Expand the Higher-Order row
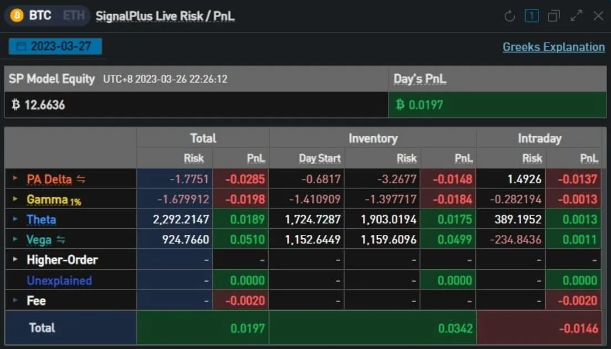 tap(15, 259)
